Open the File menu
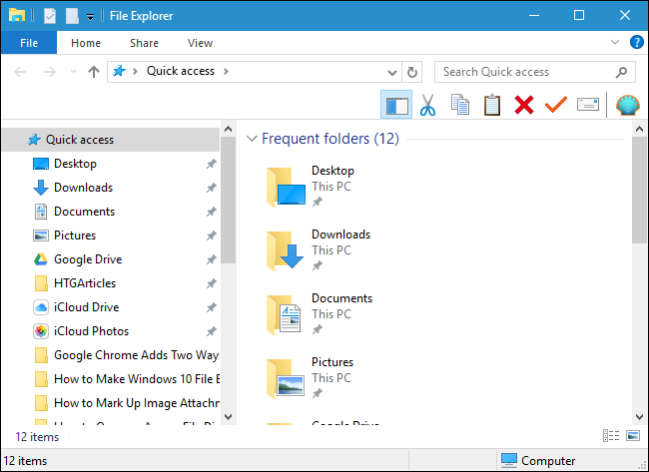Viewport: 649px width, 472px height. (x=29, y=43)
